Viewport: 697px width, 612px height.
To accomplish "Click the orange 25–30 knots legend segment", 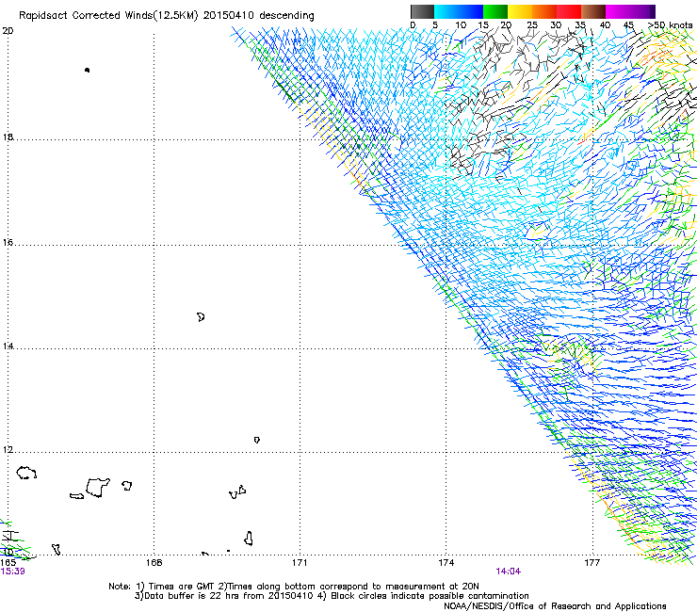I will [x=544, y=11].
